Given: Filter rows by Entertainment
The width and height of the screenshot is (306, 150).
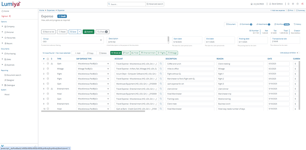Looking at the screenshot, I should [148, 53].
